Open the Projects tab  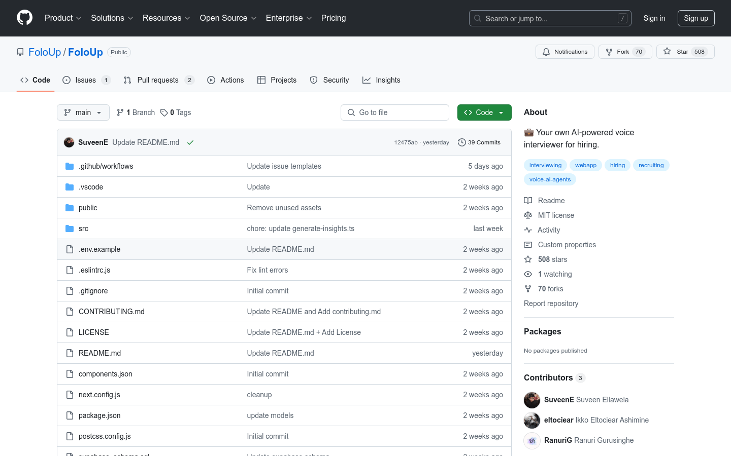click(x=277, y=80)
